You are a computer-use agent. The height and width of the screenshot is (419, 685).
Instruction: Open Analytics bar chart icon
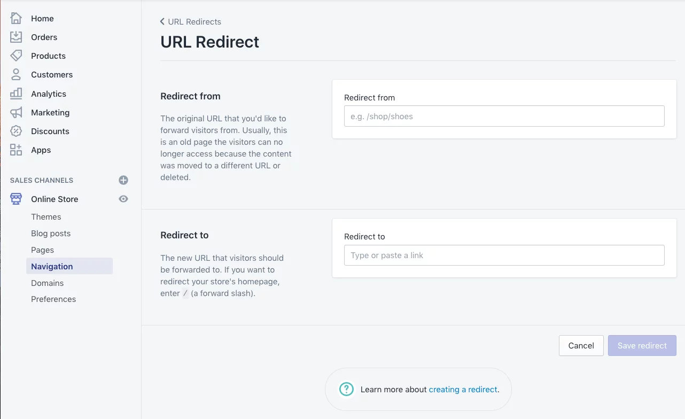tap(16, 94)
